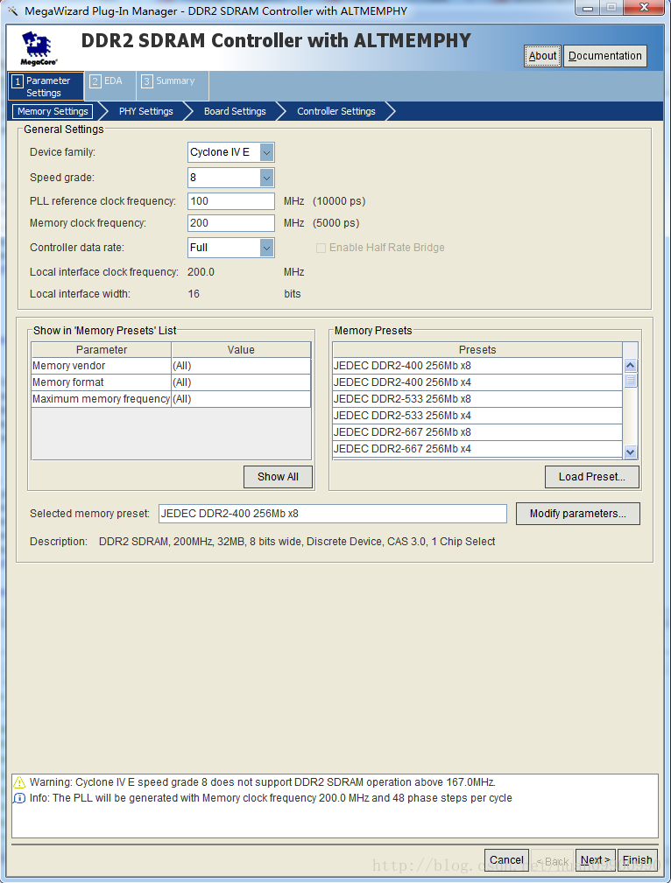Click the (5000 ps) period label

(x=336, y=223)
